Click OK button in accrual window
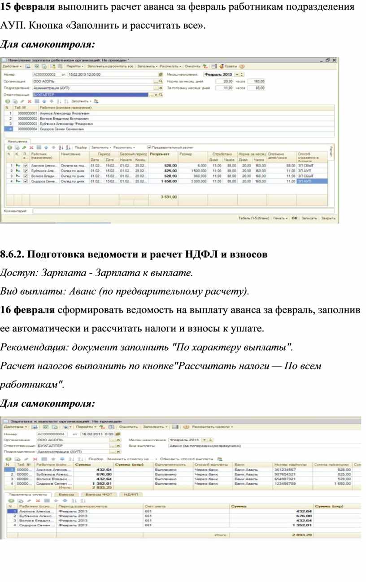366x582 pixels. (294, 218)
